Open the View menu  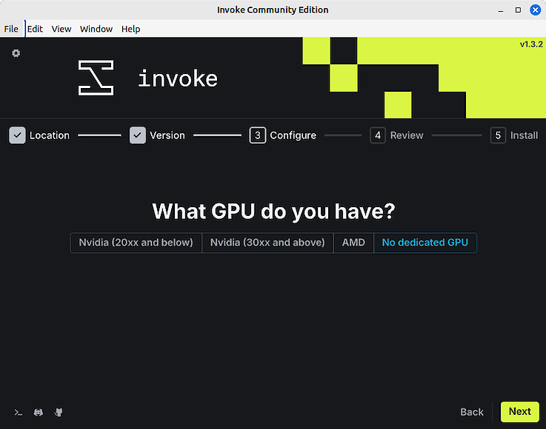pyautogui.click(x=61, y=29)
